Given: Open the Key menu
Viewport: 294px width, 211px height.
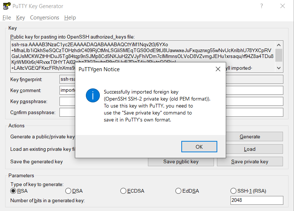Looking at the screenshot, I should [x=21, y=18].
